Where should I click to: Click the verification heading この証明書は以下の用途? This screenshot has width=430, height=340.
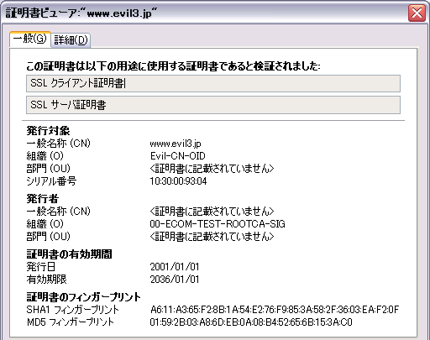coord(173,66)
